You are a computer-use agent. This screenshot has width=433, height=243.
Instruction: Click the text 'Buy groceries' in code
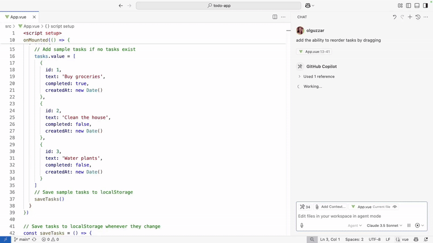click(x=83, y=77)
